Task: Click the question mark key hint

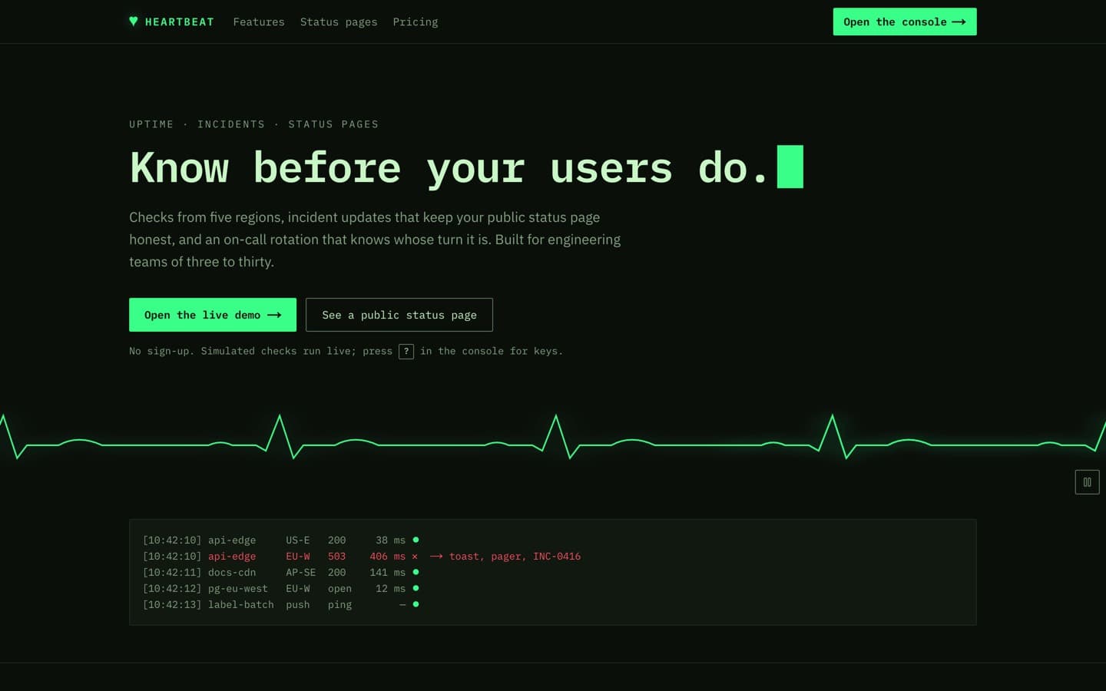Action: point(406,351)
